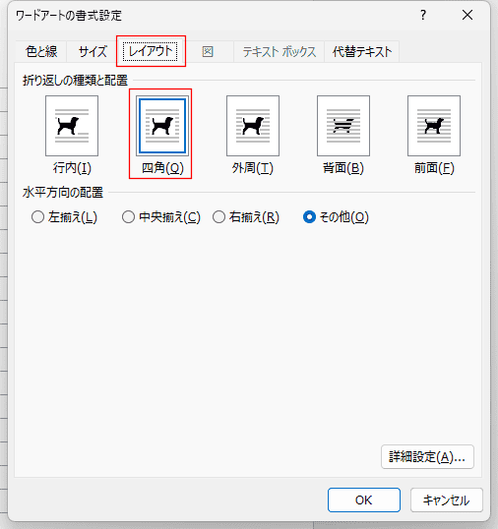Click the help question mark icon
Image resolution: width=498 pixels, height=529 pixels.
tap(423, 15)
